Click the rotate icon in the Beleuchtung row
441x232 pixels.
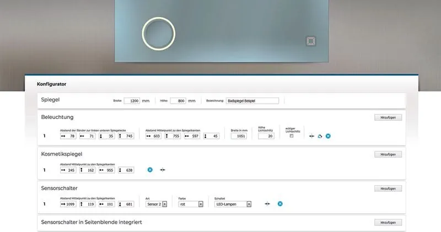coord(320,136)
